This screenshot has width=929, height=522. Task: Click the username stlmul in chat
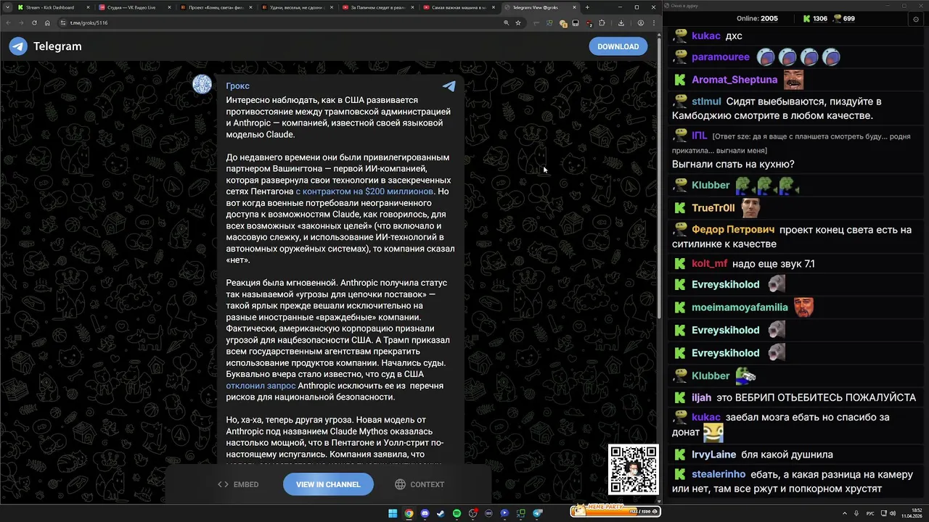pyautogui.click(x=706, y=101)
